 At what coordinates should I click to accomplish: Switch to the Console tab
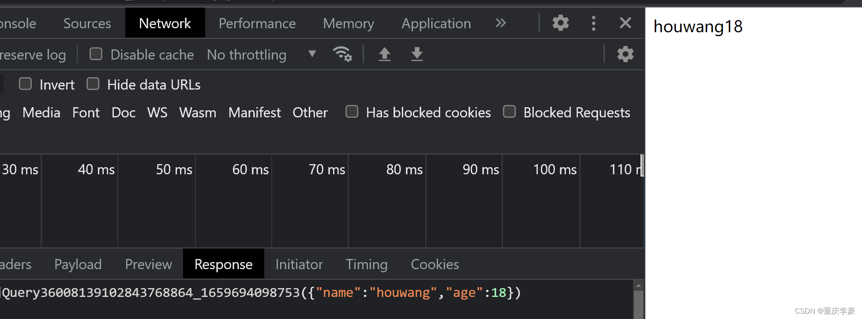click(x=18, y=23)
